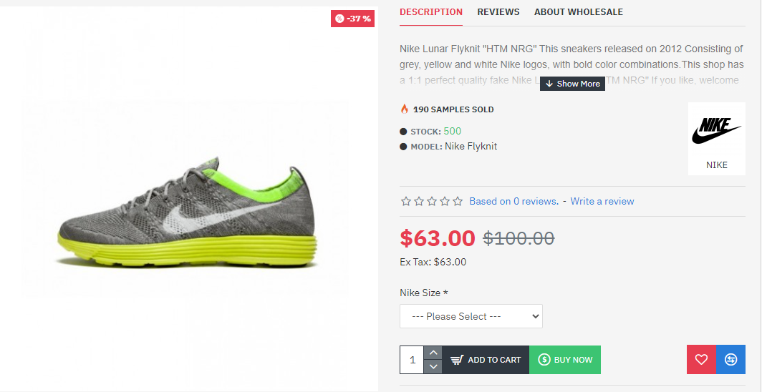Viewport: 762px width, 392px height.
Task: Click the first rating star
Action: pyautogui.click(x=406, y=202)
